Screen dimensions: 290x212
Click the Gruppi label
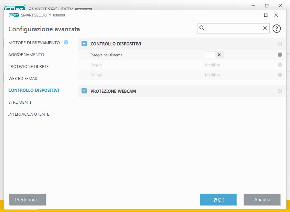click(96, 75)
